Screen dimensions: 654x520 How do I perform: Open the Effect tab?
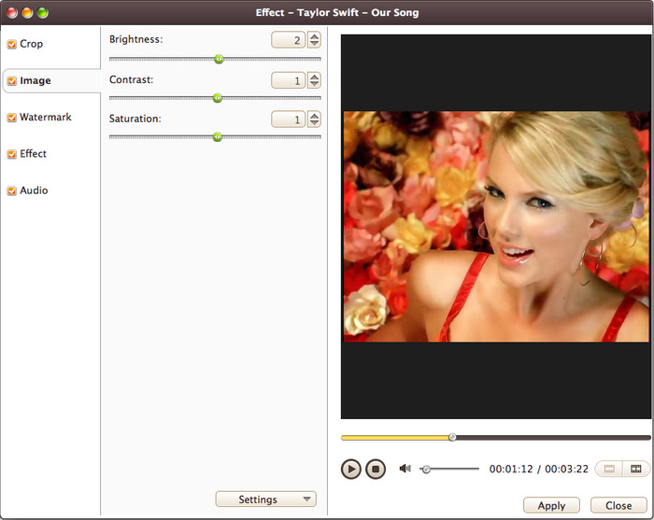pos(34,154)
